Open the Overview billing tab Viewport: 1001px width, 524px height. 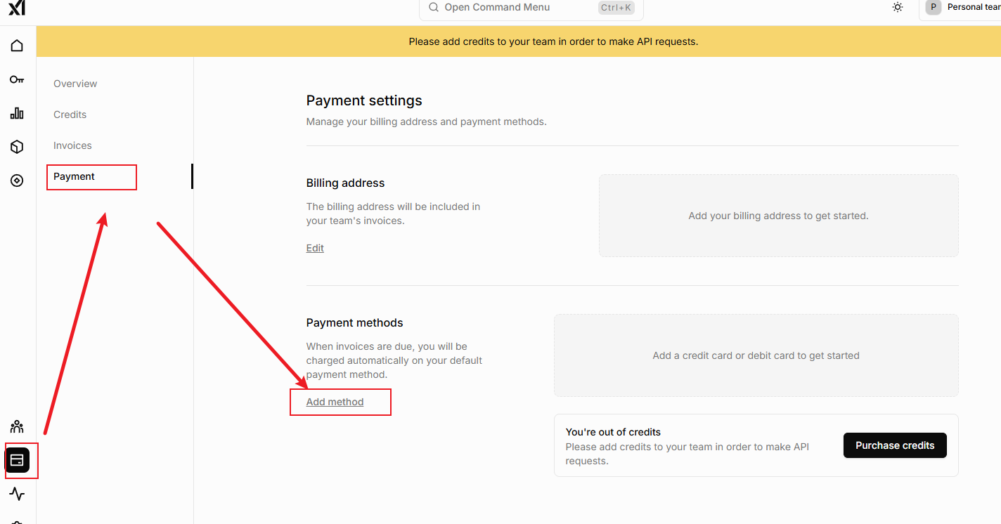tap(75, 84)
